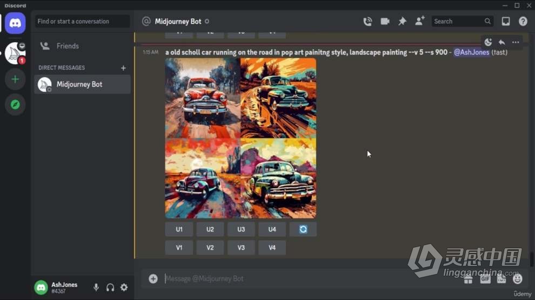Select Midjourney Bot conversation
Screen dimensions: 535x300
82,85
